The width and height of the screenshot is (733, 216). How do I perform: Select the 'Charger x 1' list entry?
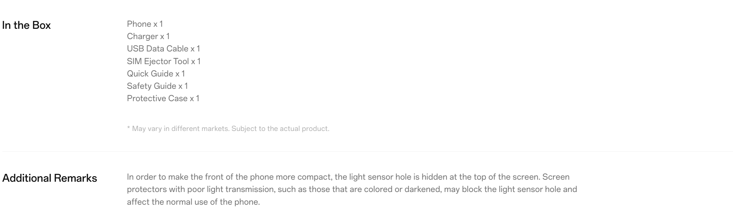pos(148,36)
